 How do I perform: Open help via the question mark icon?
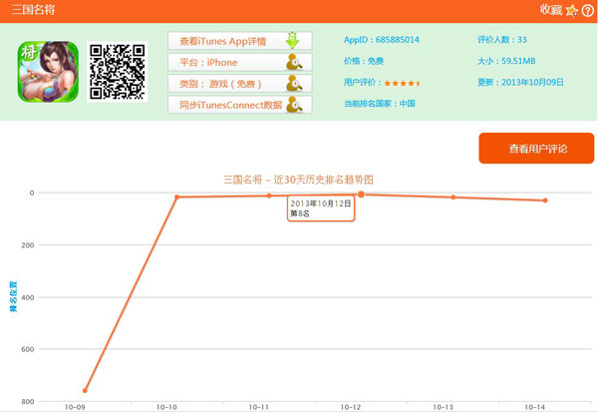587,10
